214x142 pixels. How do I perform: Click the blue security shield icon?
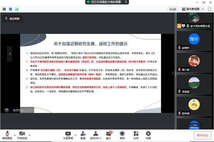(x=10, y=9)
